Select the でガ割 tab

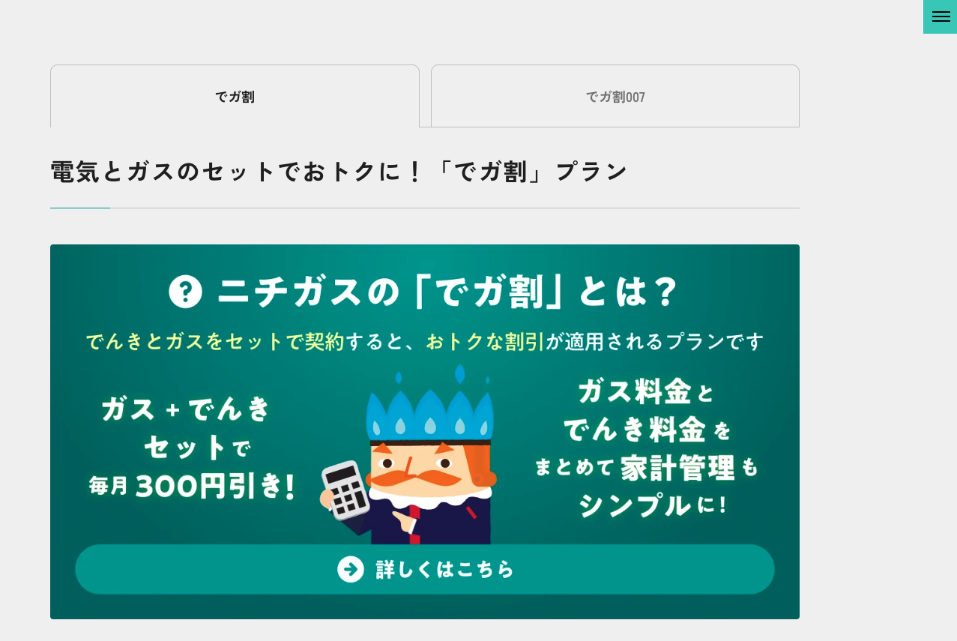235,97
